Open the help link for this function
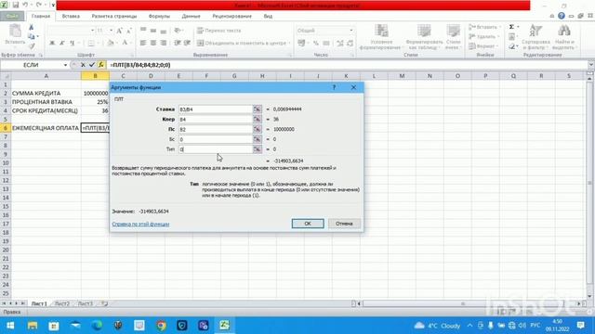Image resolution: width=595 pixels, height=334 pixels. coord(140,225)
